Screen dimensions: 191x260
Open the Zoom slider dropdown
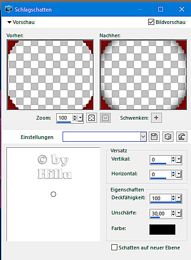pos(81,118)
